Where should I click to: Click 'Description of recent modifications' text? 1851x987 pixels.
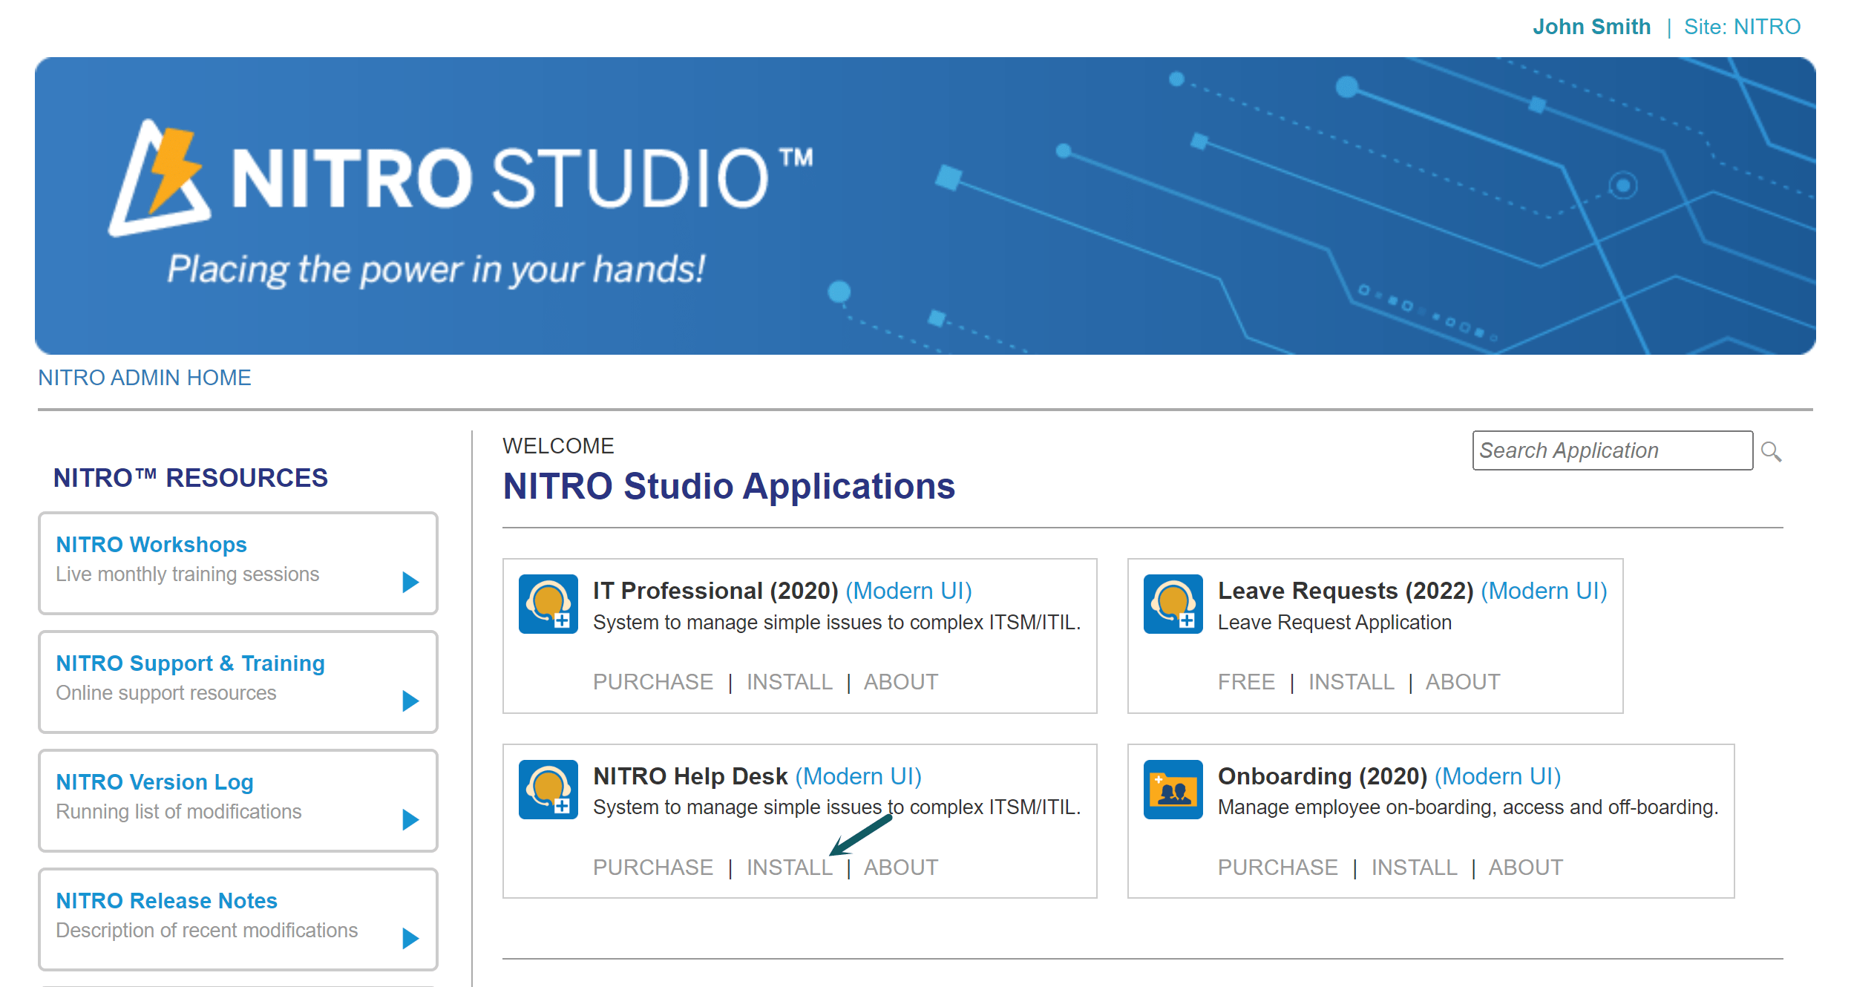(207, 931)
